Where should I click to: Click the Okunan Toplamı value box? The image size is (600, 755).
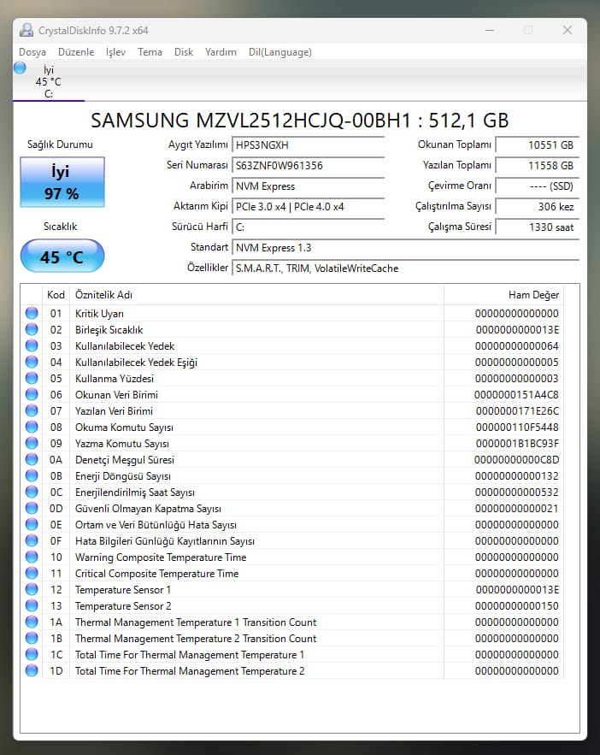click(537, 145)
